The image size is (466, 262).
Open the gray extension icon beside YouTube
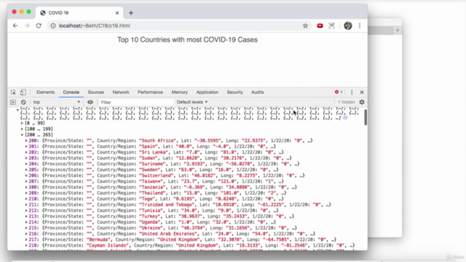(x=332, y=26)
